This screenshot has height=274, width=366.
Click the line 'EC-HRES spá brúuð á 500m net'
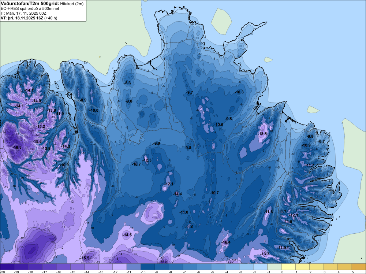pyautogui.click(x=30, y=8)
